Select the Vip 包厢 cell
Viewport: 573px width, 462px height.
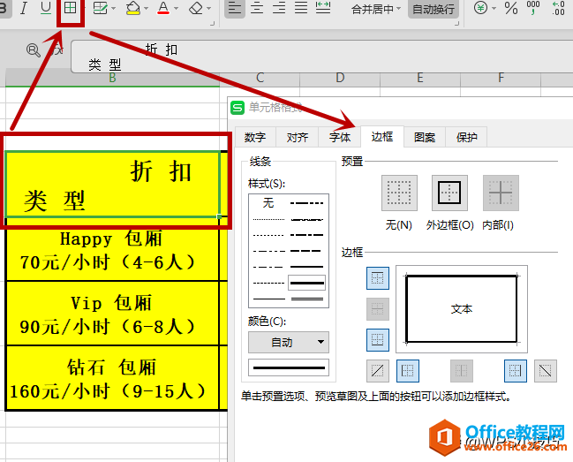112,314
